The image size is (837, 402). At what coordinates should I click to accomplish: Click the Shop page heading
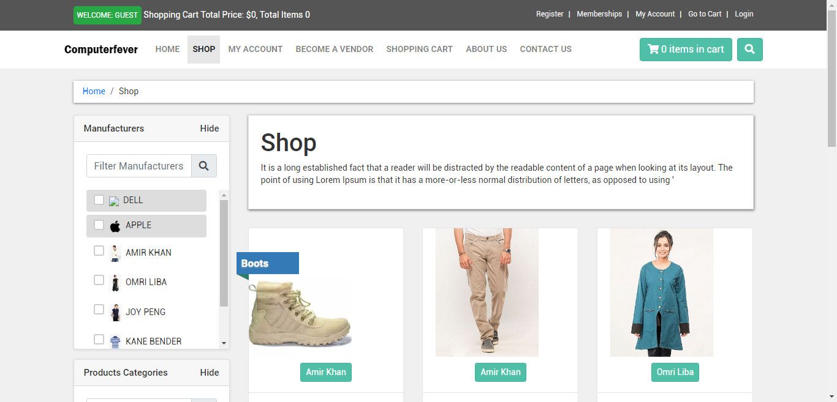tap(289, 143)
